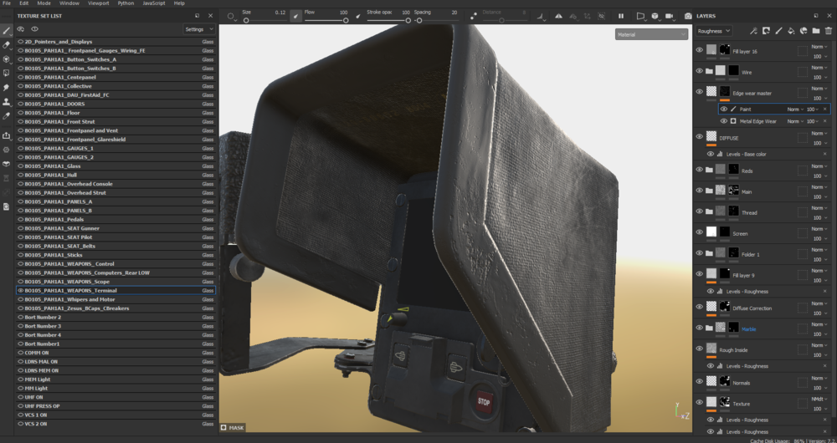
Task: Open blend mode dropdown for Fill layer 16
Action: (819, 46)
